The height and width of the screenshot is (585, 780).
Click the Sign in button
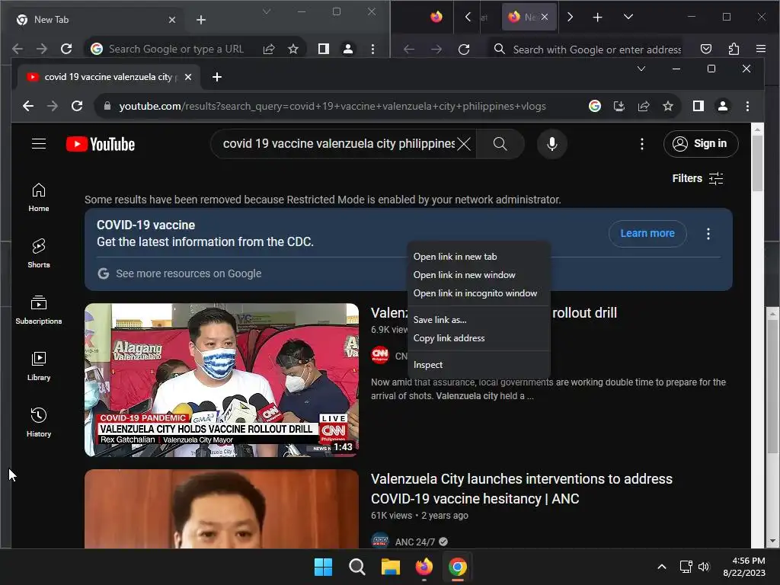(x=701, y=144)
